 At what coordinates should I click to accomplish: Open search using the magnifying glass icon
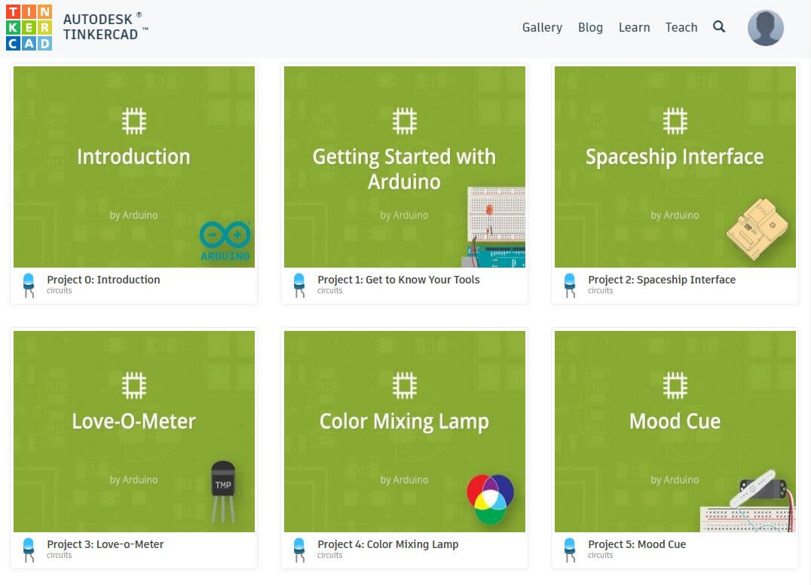719,26
